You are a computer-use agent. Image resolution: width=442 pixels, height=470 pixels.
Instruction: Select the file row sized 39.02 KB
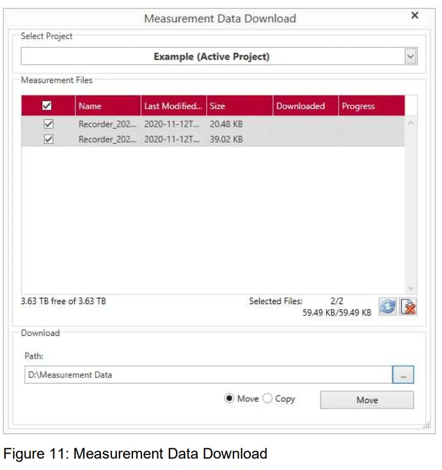212,139
